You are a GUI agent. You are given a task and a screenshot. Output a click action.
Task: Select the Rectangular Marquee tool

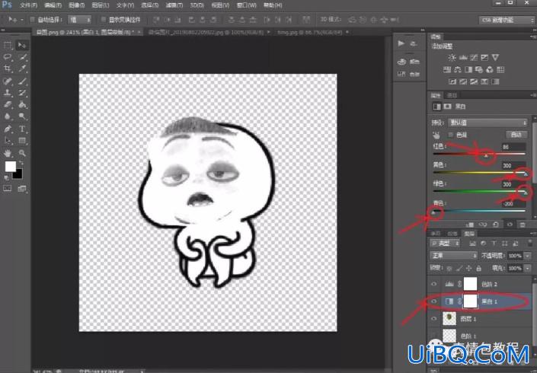pos(8,45)
